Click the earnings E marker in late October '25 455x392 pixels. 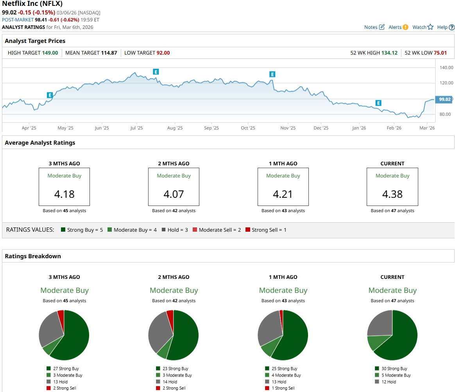click(x=272, y=74)
